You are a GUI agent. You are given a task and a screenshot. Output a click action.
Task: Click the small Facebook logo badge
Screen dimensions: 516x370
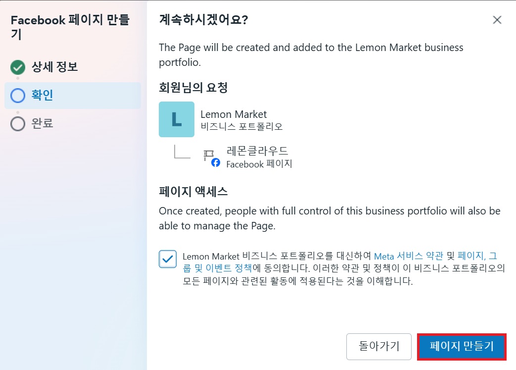216,162
